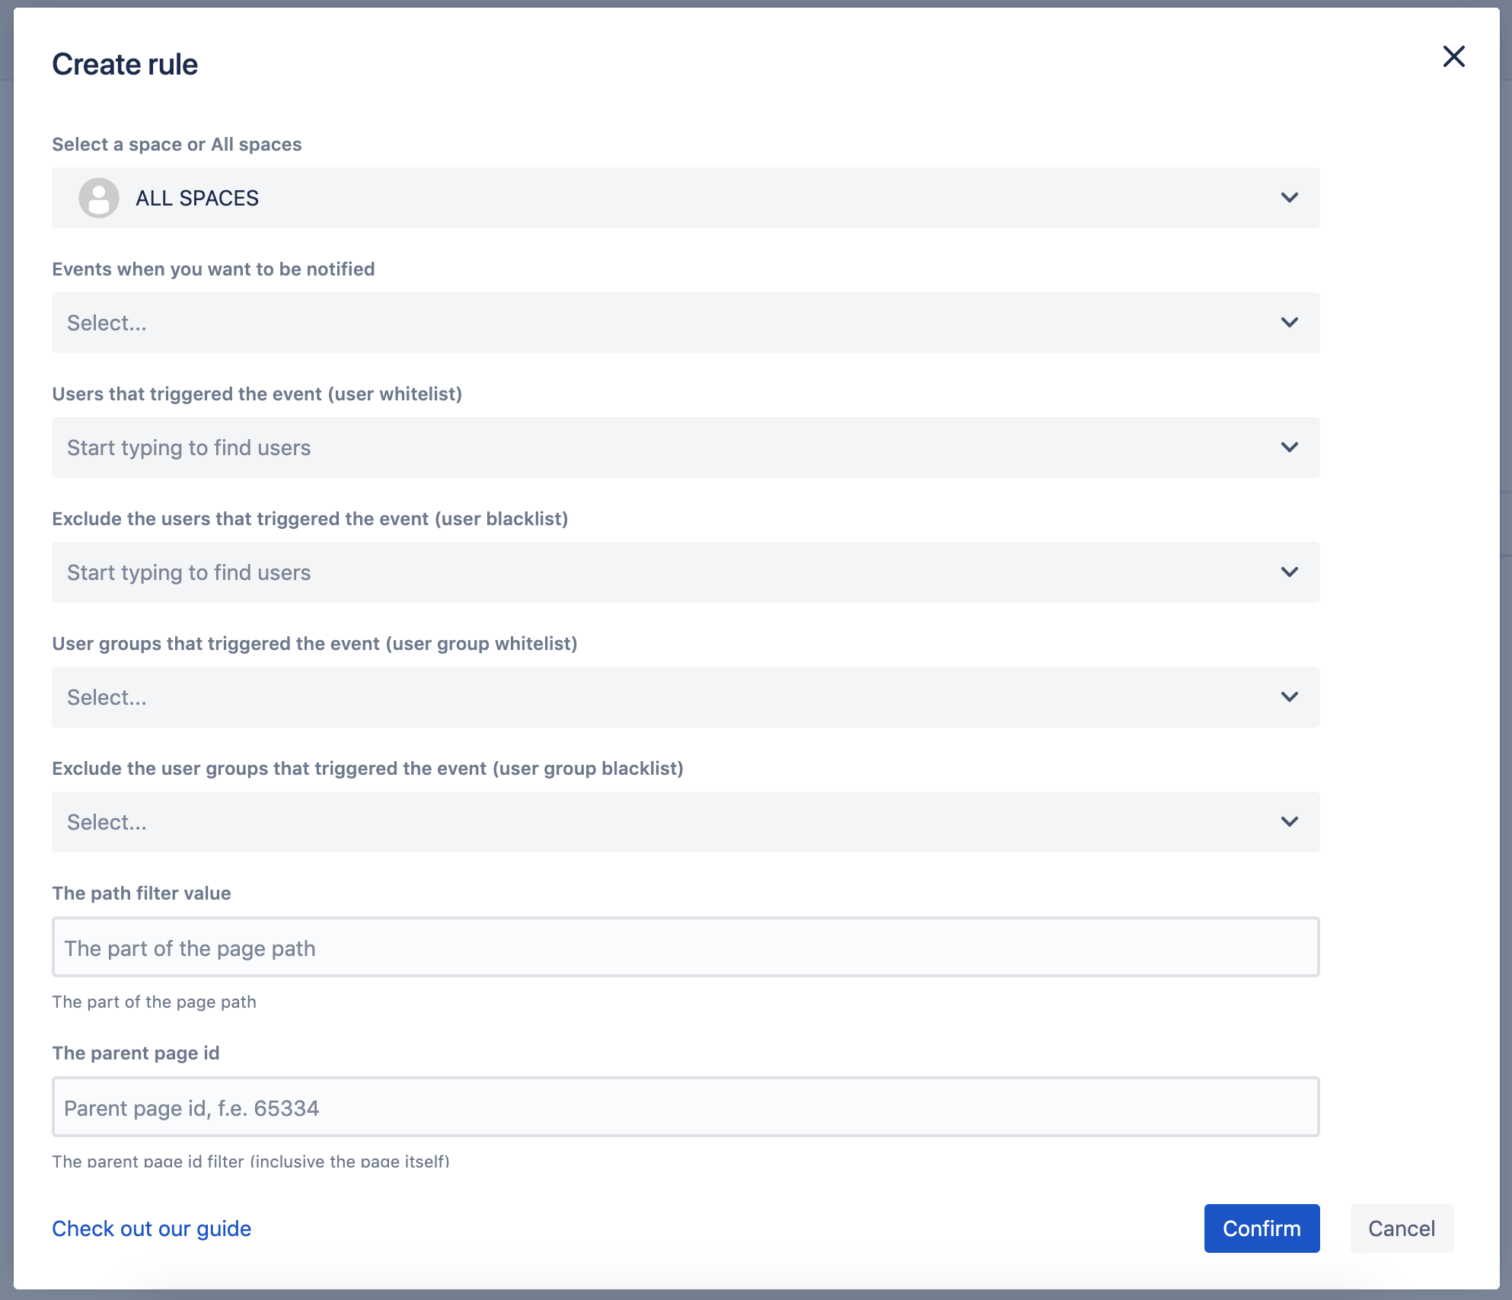The height and width of the screenshot is (1300, 1512).
Task: Click chevron in user group whitelist field
Action: click(1289, 697)
